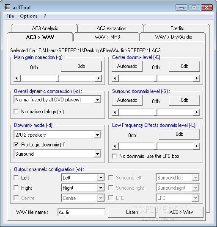Click Automatic button in Surround downmix level
217x227 pixels.
[127, 100]
